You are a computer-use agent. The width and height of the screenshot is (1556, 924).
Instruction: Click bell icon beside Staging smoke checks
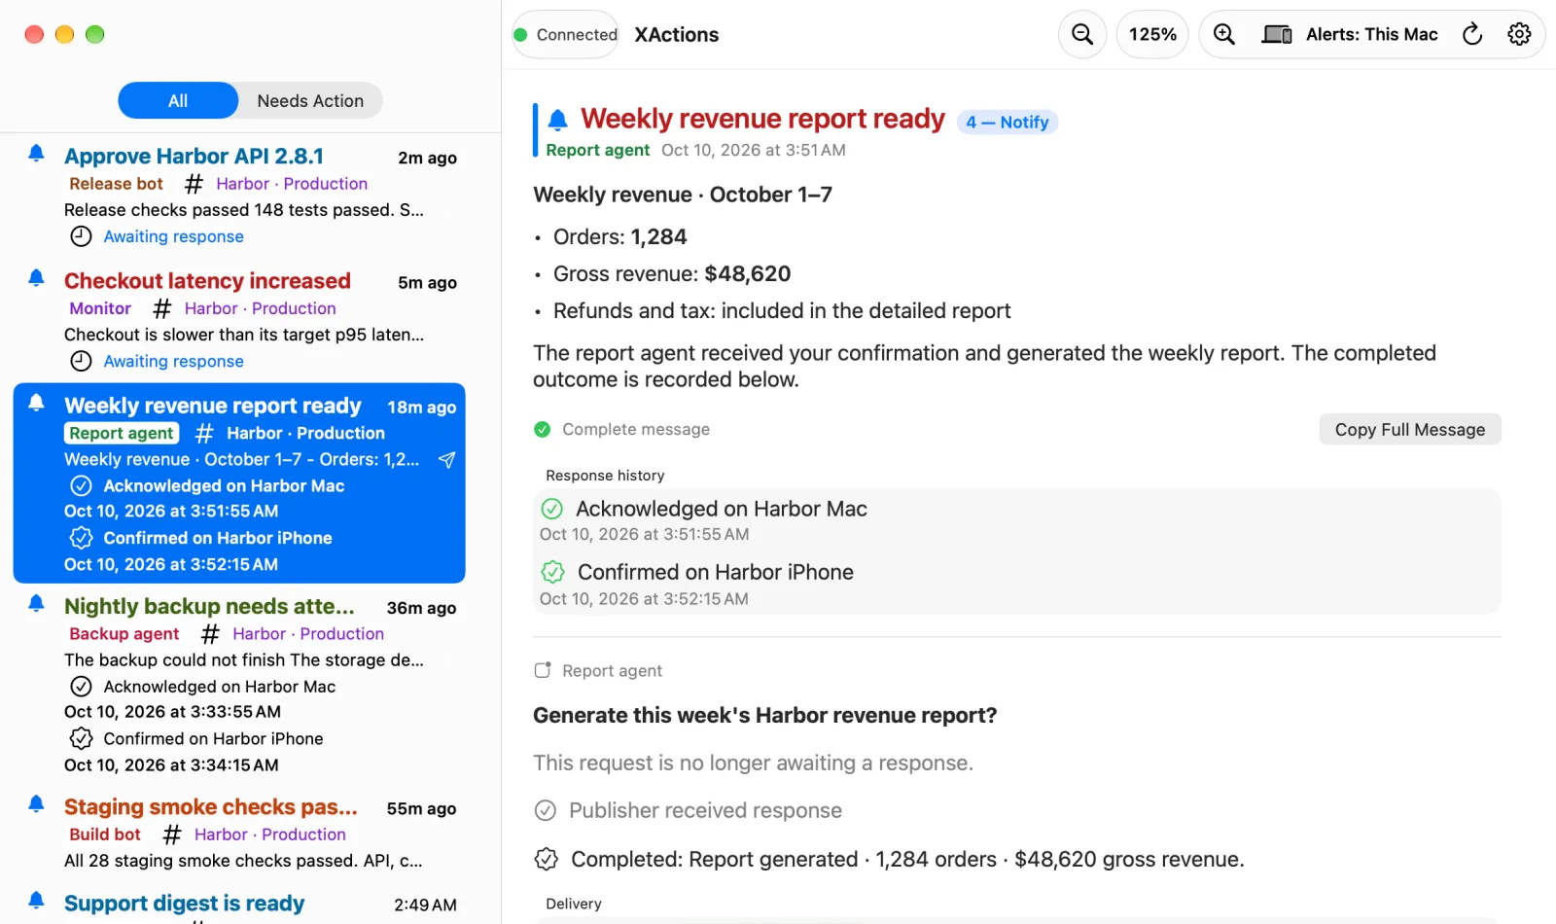36,803
